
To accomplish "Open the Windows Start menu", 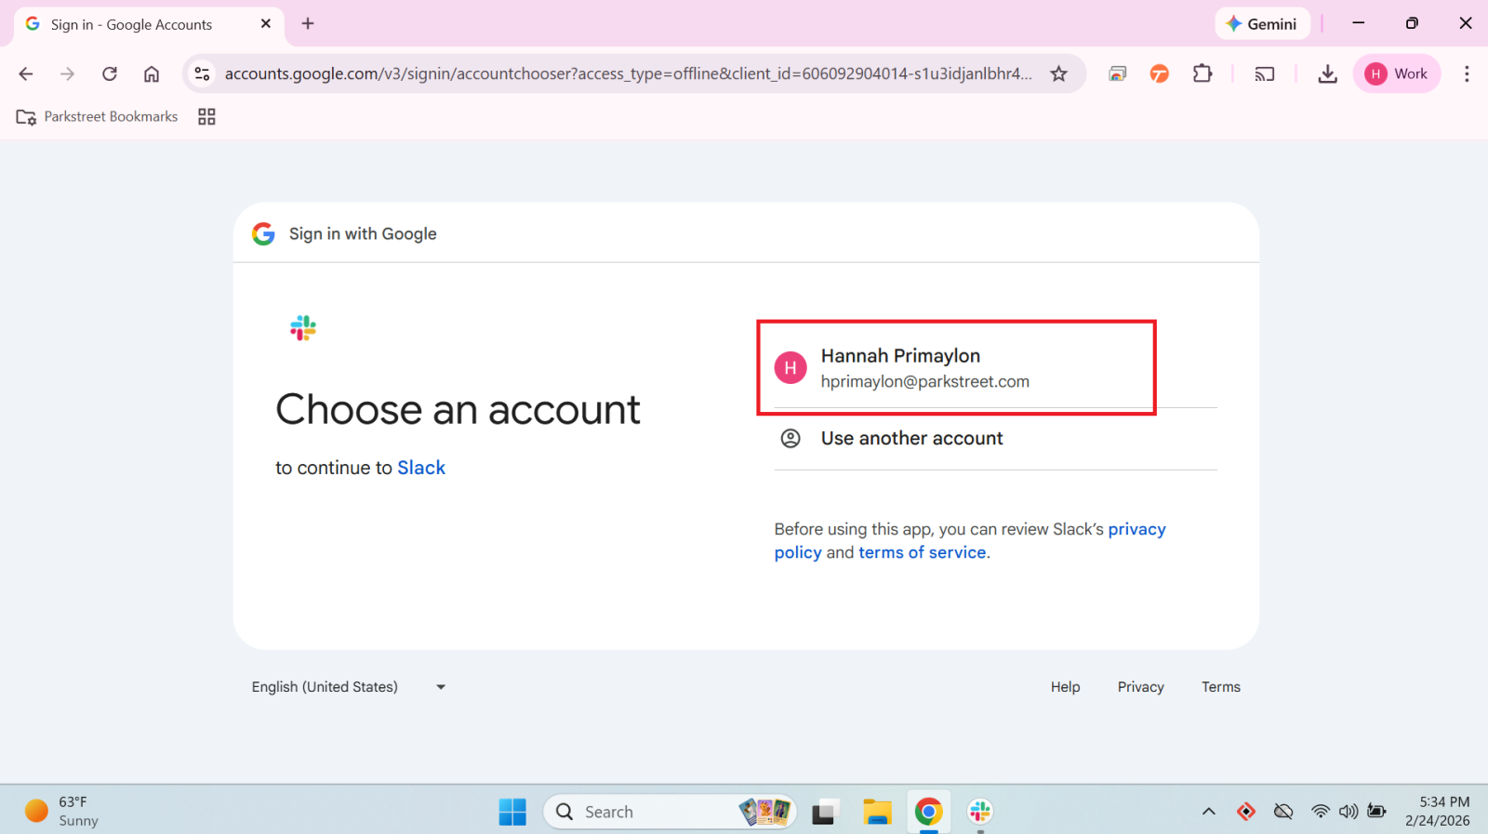I will pyautogui.click(x=512, y=812).
